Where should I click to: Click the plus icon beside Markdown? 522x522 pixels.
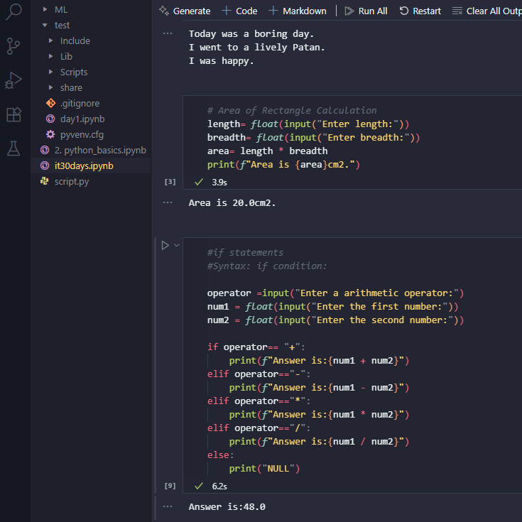(273, 11)
